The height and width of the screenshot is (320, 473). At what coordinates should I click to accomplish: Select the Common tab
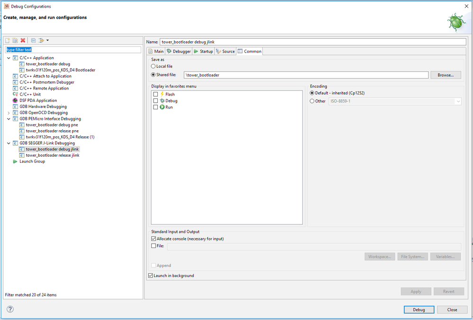click(249, 51)
